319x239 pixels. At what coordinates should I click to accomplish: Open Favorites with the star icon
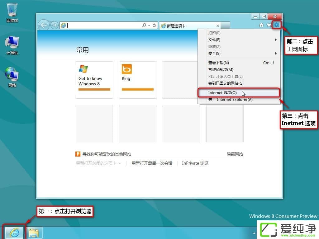coord(269,25)
